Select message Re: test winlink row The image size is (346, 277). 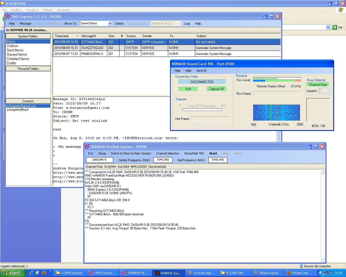tap(167, 42)
